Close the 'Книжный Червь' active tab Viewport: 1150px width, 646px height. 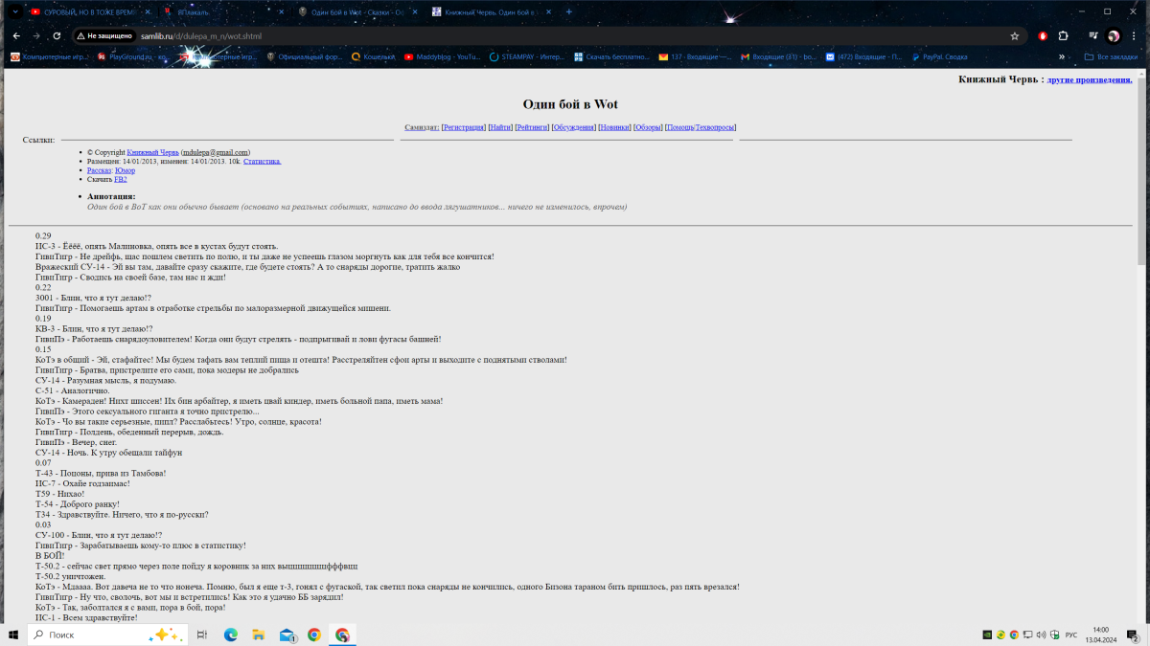(548, 11)
